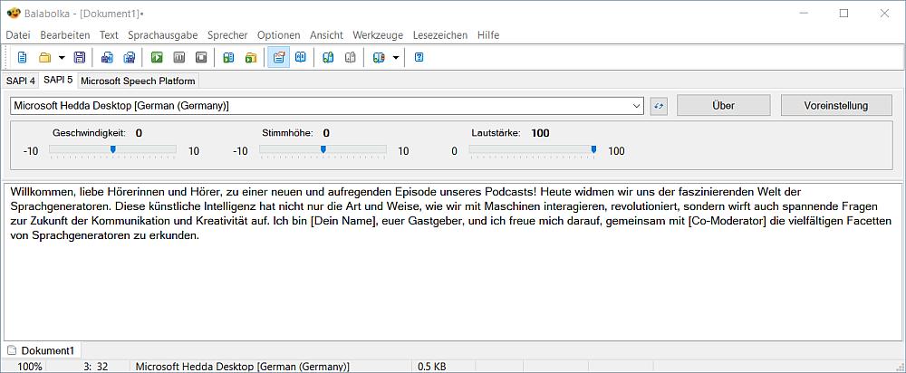The width and height of the screenshot is (906, 373).
Task: Open the Optionen menu
Action: [278, 35]
